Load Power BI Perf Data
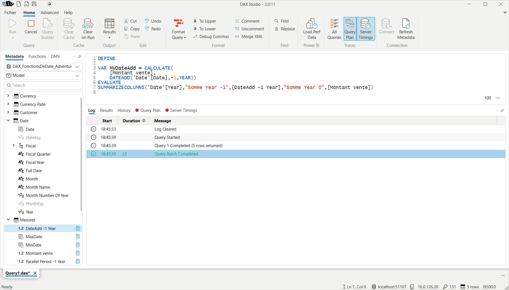The width and height of the screenshot is (509, 290). (x=312, y=29)
